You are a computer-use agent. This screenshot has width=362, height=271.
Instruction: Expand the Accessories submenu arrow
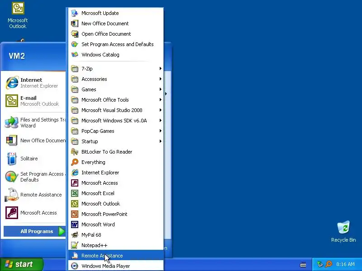pyautogui.click(x=160, y=79)
